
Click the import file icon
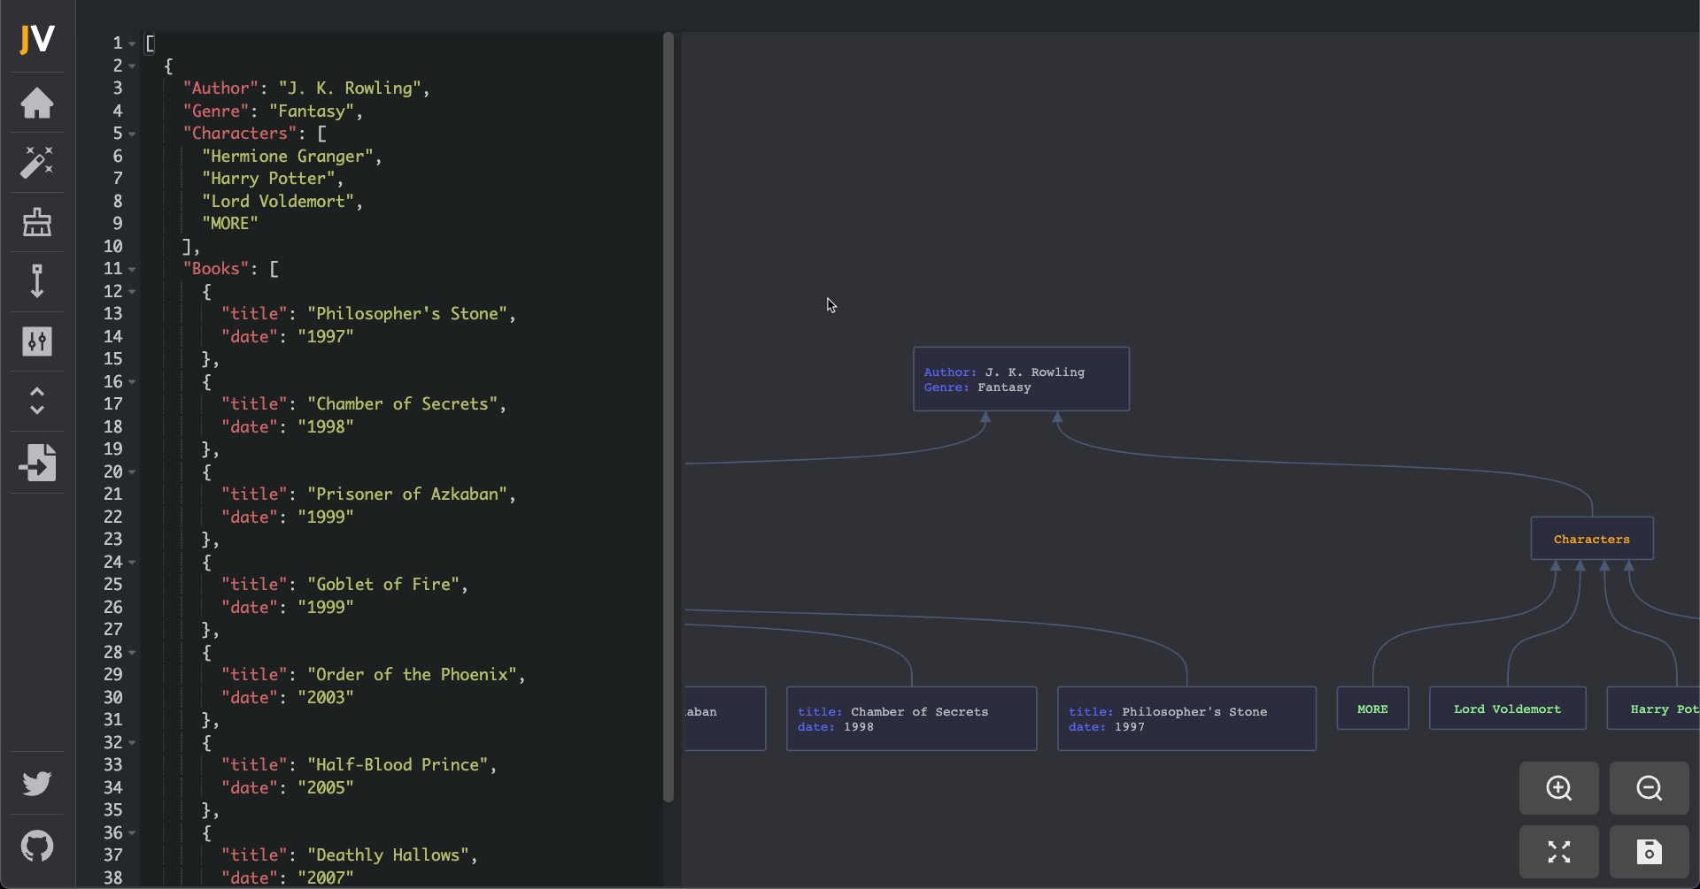tap(37, 463)
